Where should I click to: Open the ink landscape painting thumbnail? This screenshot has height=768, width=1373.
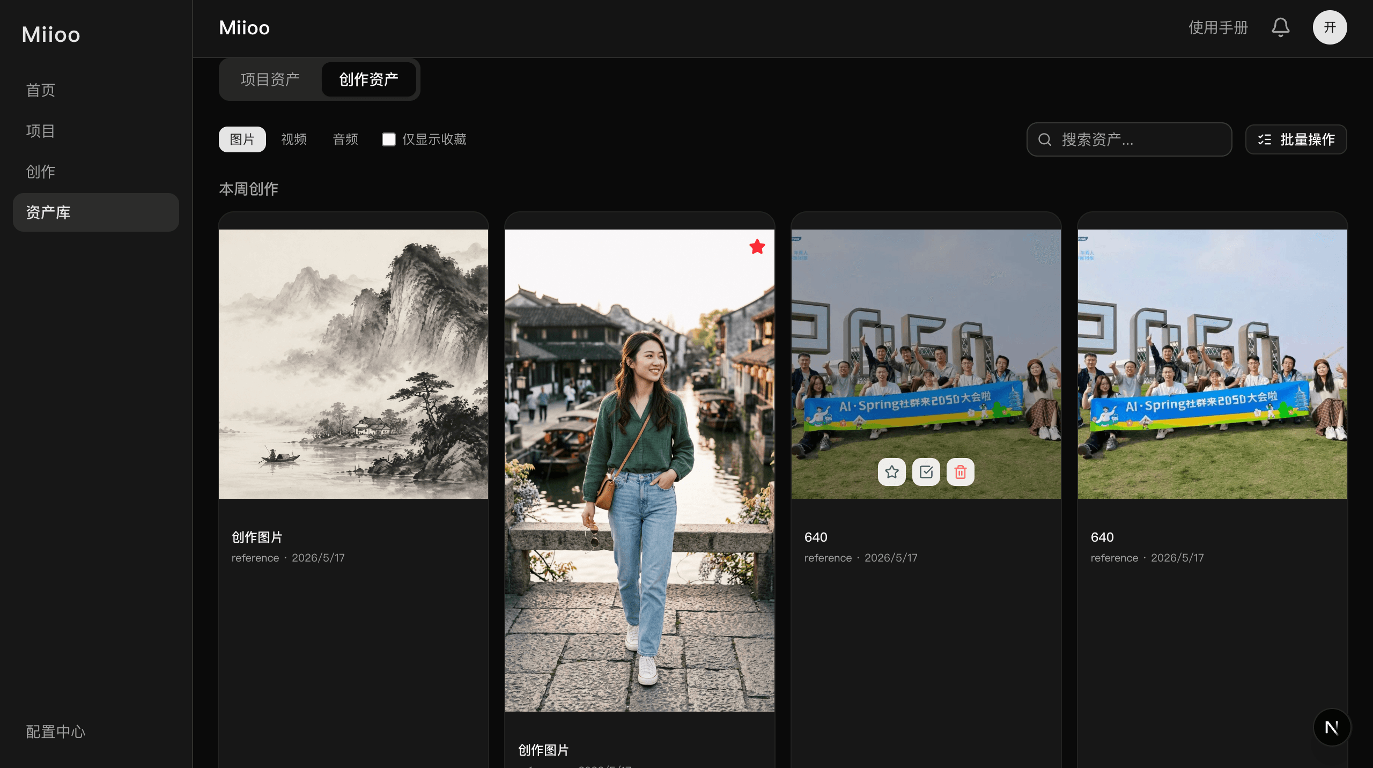(353, 364)
